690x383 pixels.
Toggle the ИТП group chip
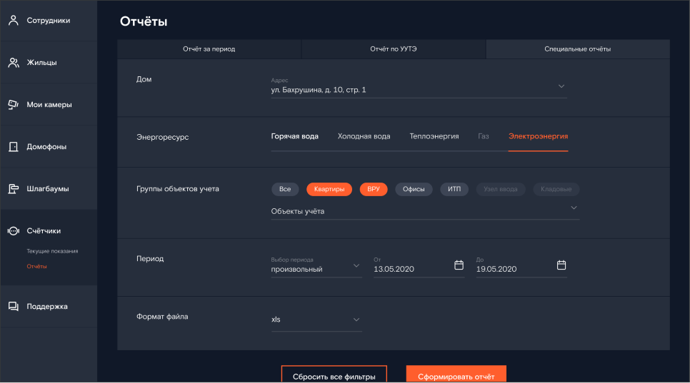[x=454, y=189]
